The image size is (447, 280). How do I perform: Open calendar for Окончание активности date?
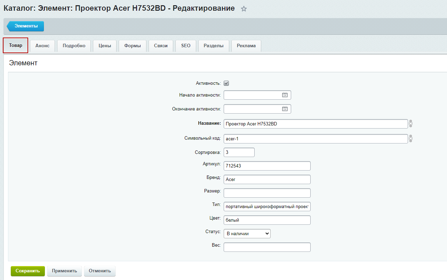(x=285, y=109)
